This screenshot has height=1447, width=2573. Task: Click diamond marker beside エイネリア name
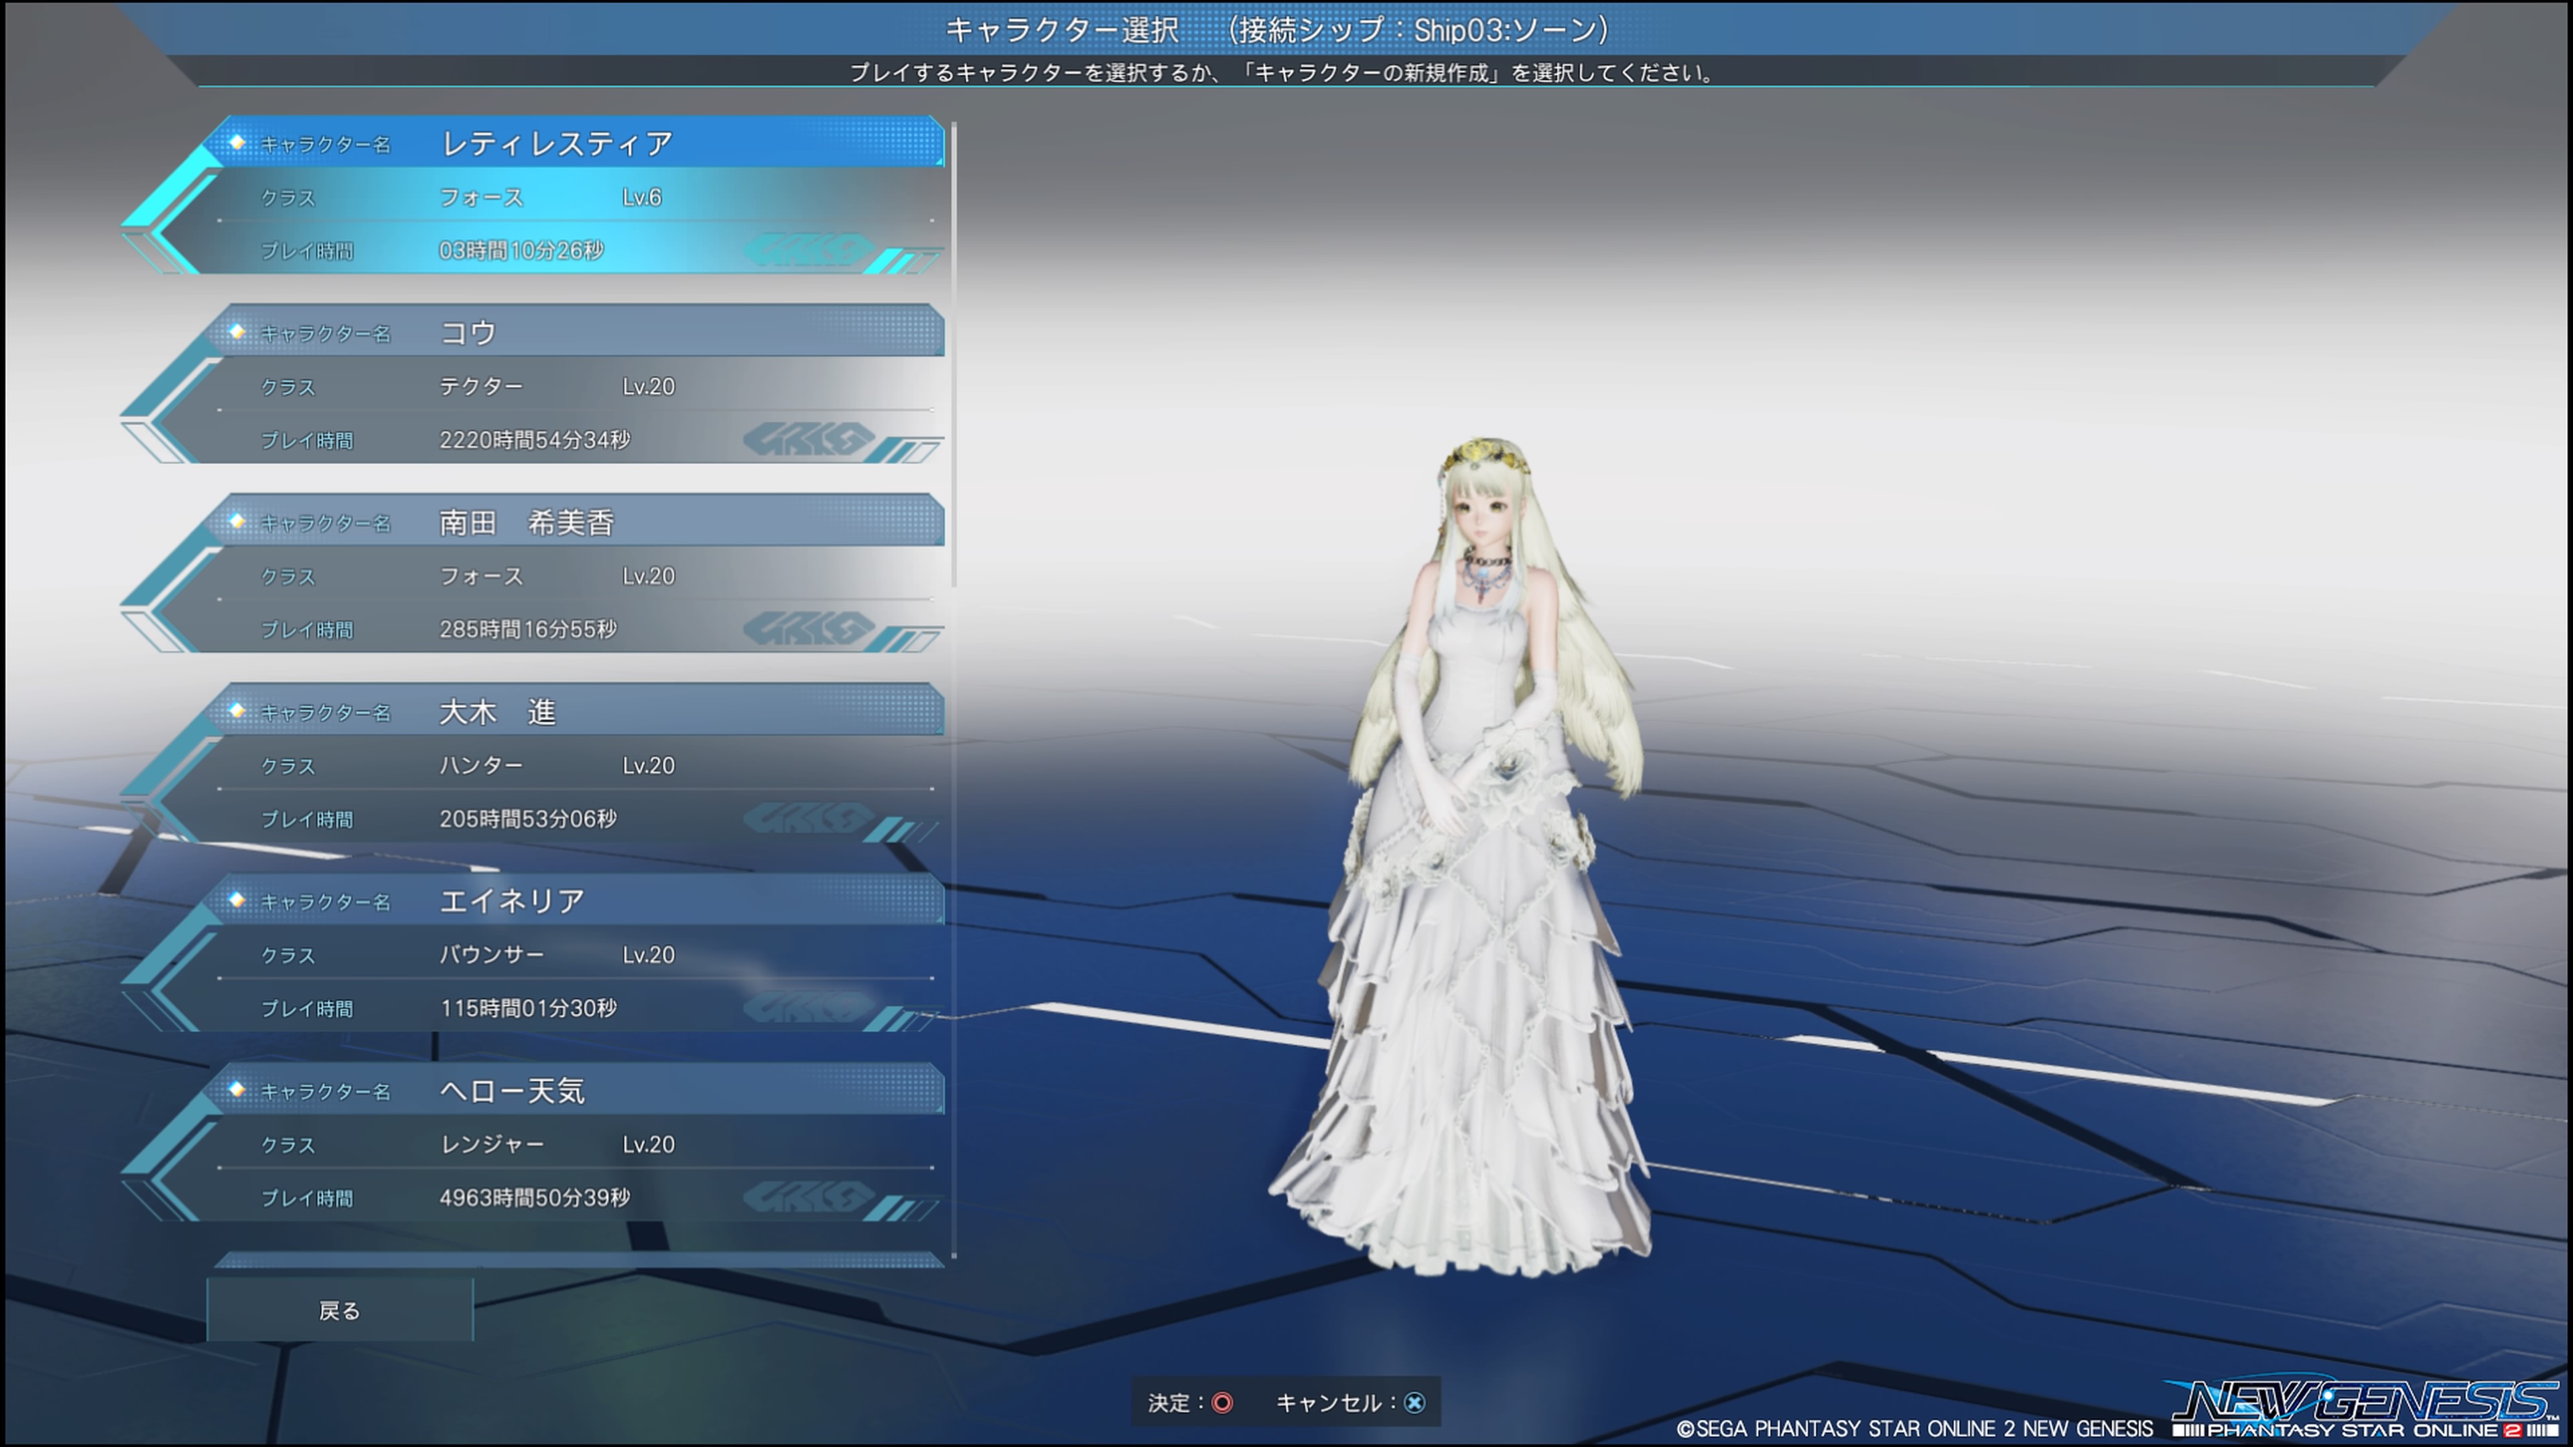pos(237,900)
